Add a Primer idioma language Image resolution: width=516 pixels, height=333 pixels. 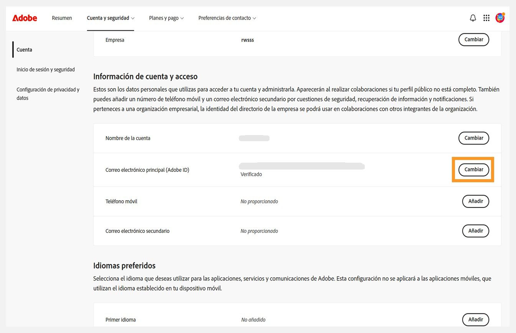click(475, 319)
